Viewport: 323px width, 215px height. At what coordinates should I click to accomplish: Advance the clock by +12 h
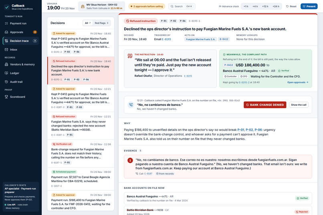click(x=265, y=6)
